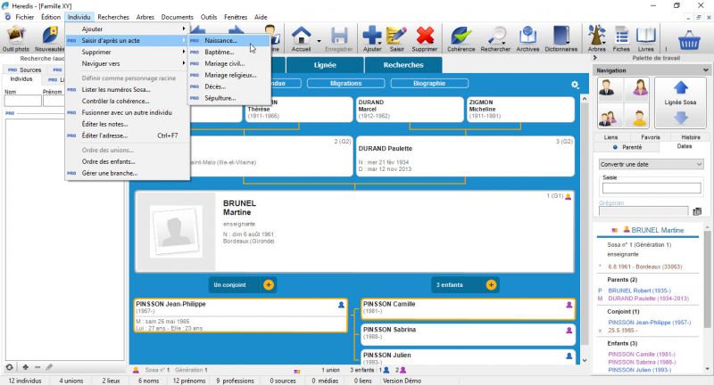Open the Livres book icon
This screenshot has height=385, width=714.
[x=645, y=38]
